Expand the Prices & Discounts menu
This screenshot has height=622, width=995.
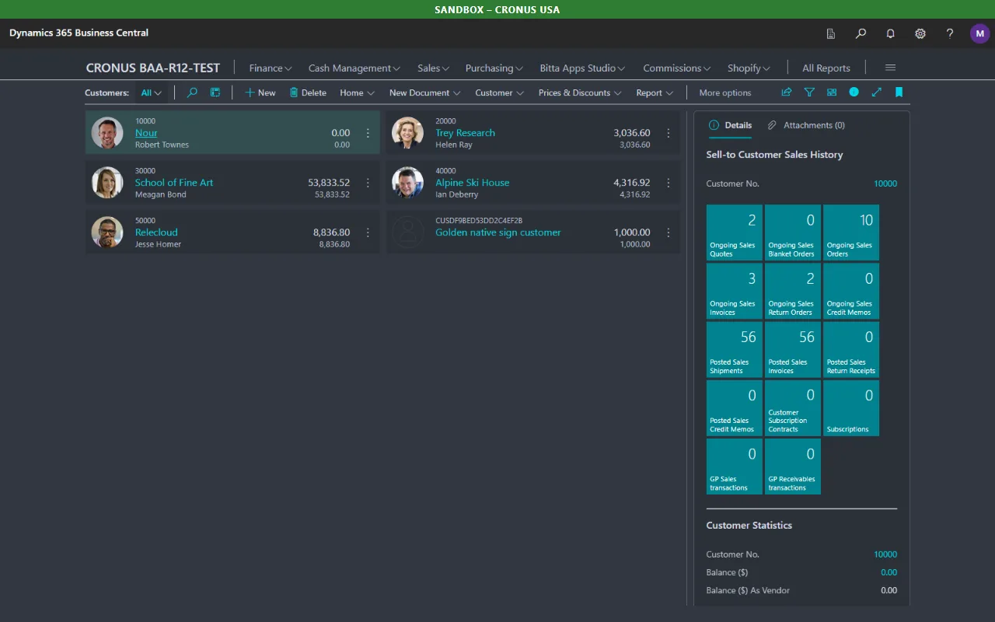coord(580,93)
